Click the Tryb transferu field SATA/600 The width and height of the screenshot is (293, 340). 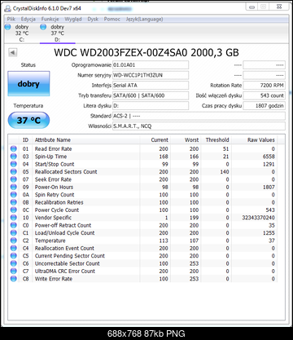[x=151, y=95]
